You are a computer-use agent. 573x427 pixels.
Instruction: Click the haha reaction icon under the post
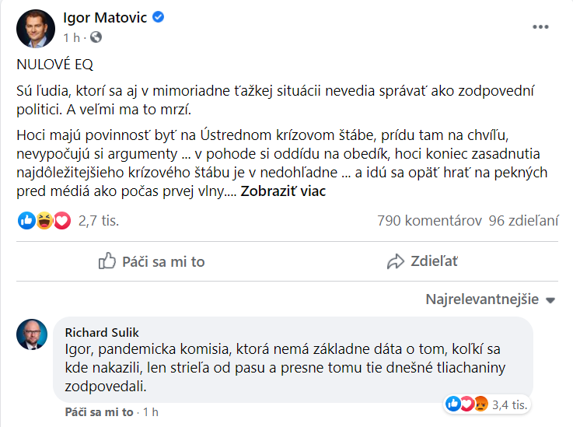(43, 221)
